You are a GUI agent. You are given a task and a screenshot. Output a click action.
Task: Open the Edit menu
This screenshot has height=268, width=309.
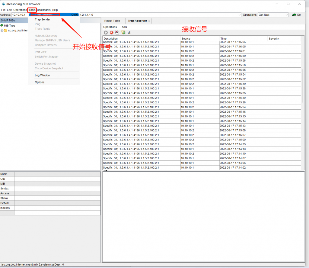pyautogui.click(x=9, y=10)
